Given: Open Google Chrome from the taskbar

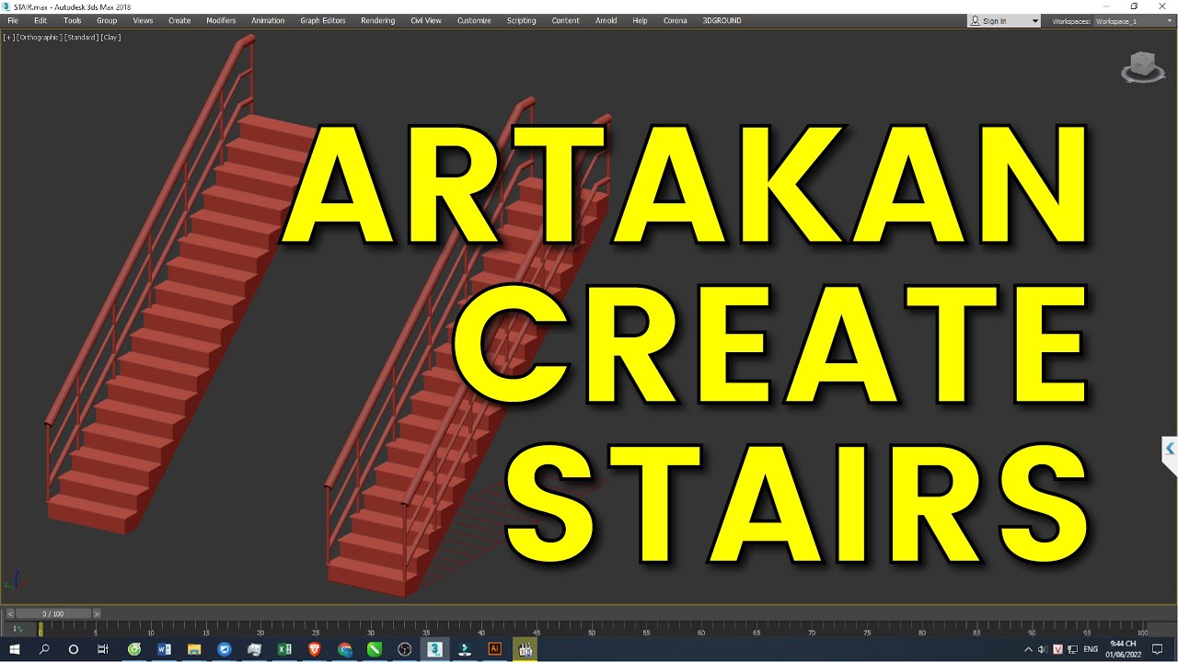Looking at the screenshot, I should click(x=344, y=649).
